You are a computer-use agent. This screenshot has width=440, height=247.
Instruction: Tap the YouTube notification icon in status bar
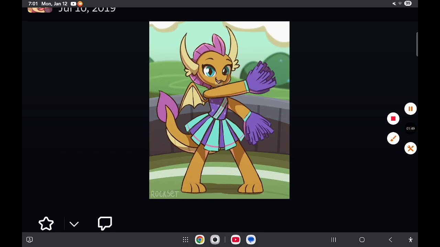pos(74,4)
